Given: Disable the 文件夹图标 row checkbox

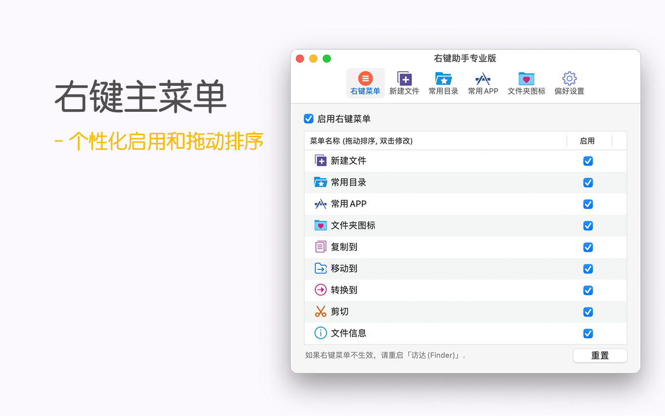Looking at the screenshot, I should pyautogui.click(x=588, y=226).
